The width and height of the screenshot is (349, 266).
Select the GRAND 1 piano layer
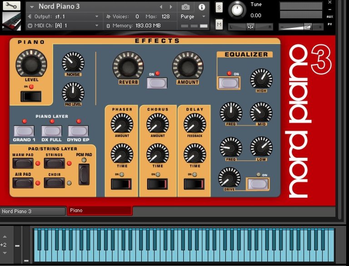pos(24,131)
